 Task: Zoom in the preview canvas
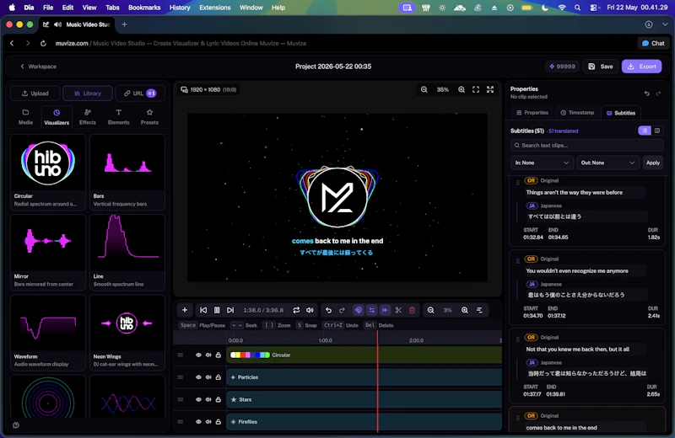[x=462, y=89]
